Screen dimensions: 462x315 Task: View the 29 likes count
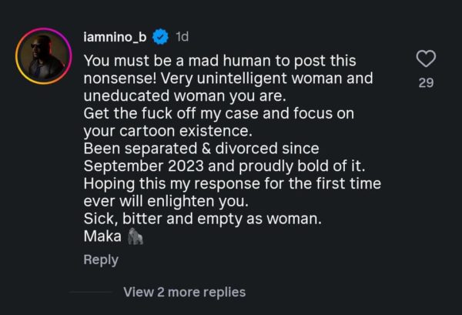pos(426,82)
